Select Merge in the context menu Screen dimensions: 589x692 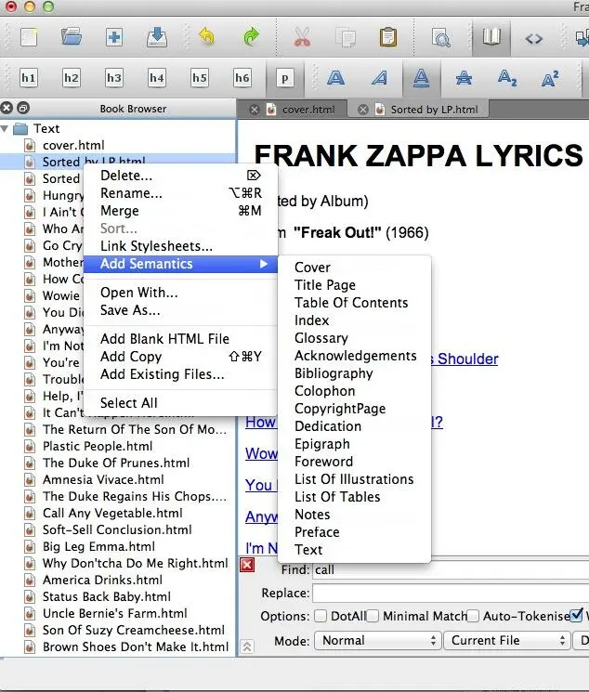tap(180, 211)
